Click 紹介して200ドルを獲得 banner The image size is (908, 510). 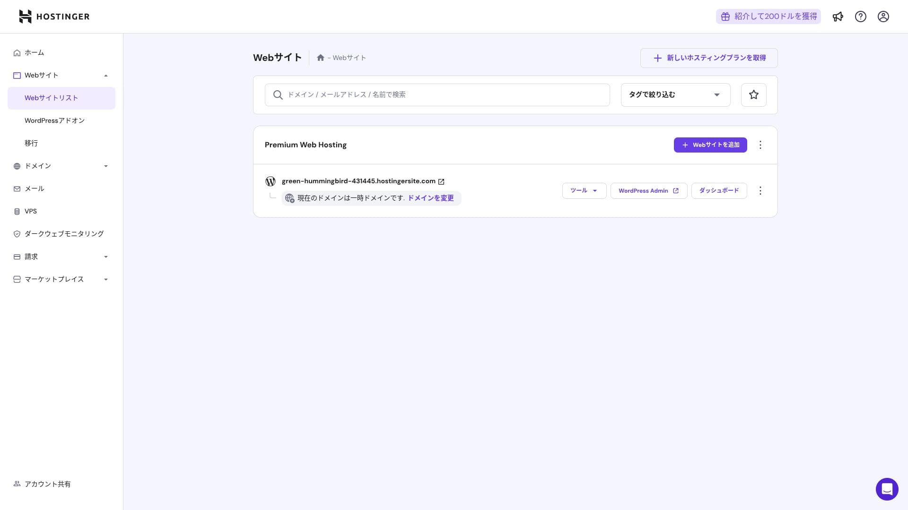coord(768,17)
